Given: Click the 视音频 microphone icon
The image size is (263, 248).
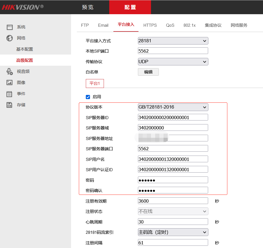Looking at the screenshot, I should click(9, 72).
